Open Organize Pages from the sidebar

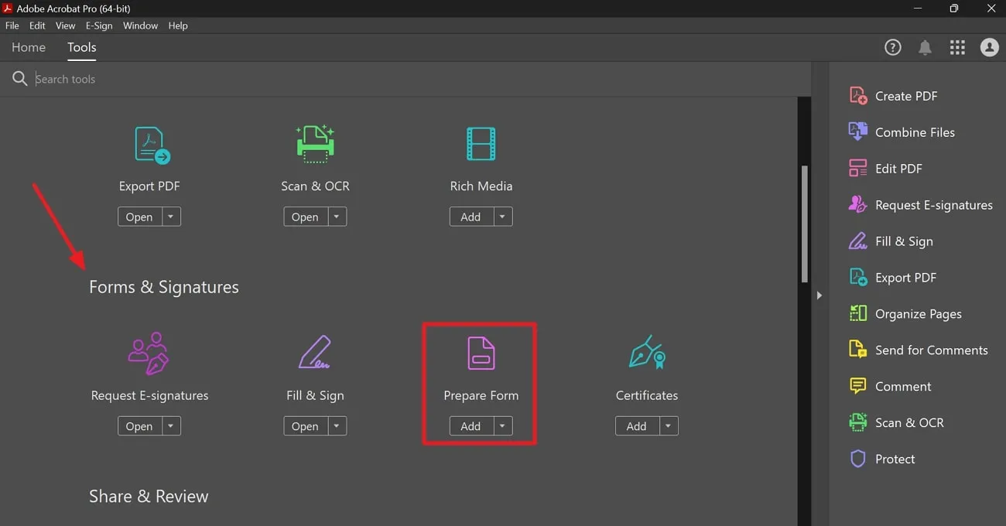pyautogui.click(x=917, y=313)
